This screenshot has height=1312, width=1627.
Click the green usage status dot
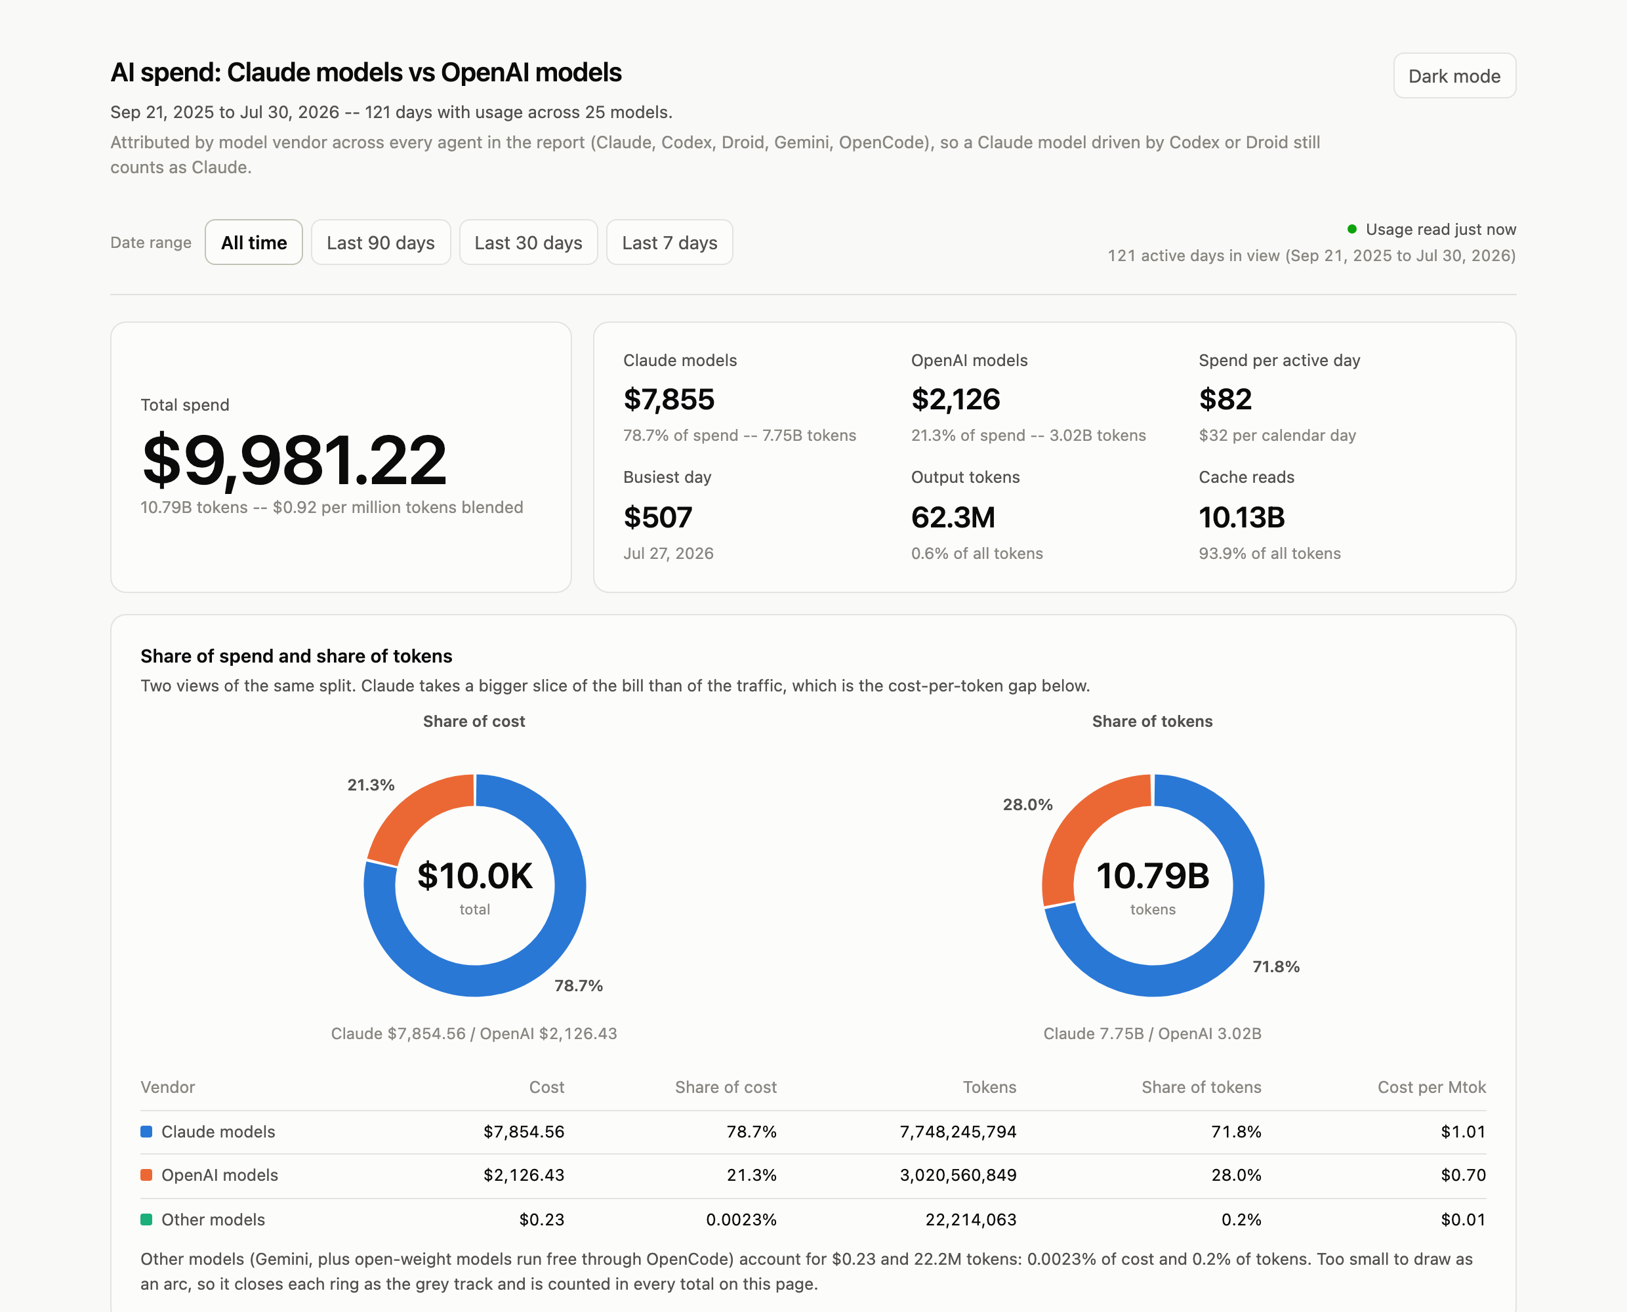1352,229
